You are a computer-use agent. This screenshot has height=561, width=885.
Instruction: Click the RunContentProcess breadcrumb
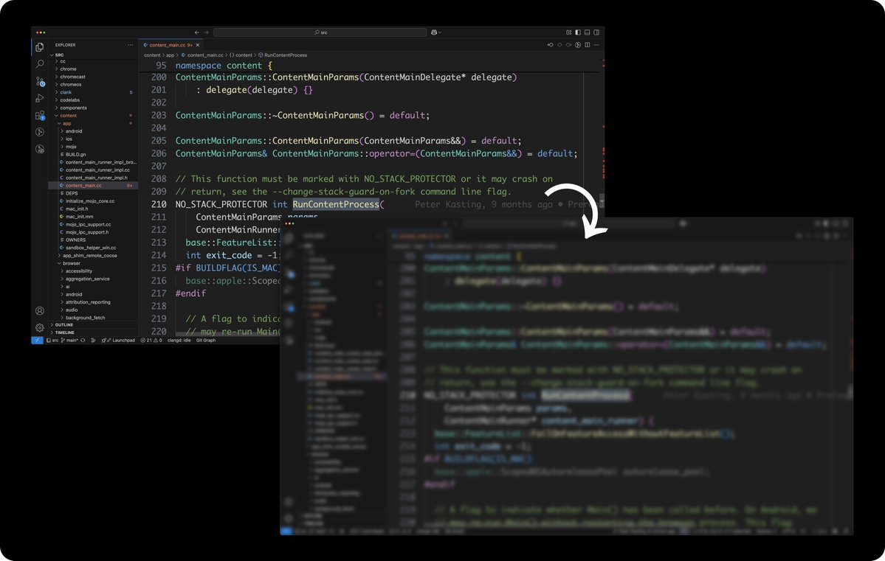tap(283, 55)
